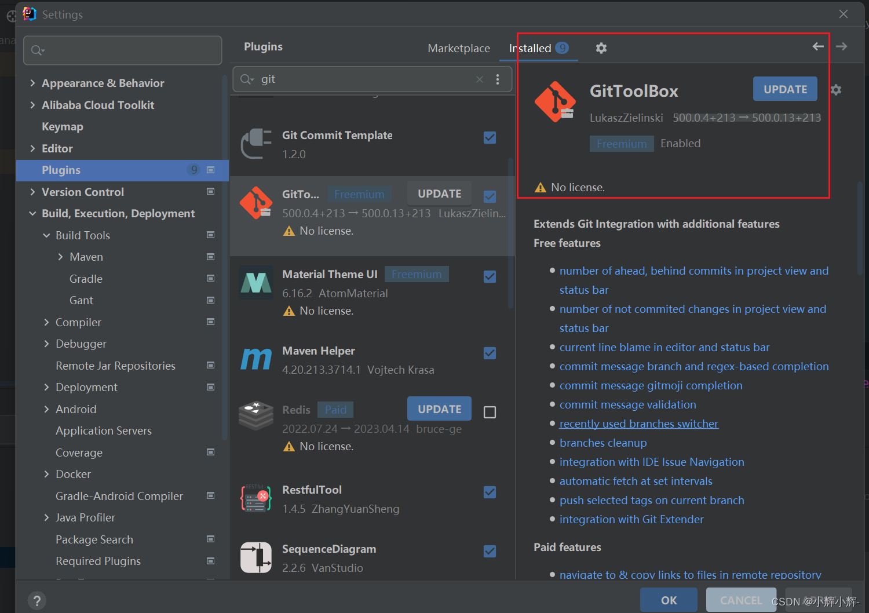
Task: Disable Git Commit Template plugin checkbox
Action: 490,137
